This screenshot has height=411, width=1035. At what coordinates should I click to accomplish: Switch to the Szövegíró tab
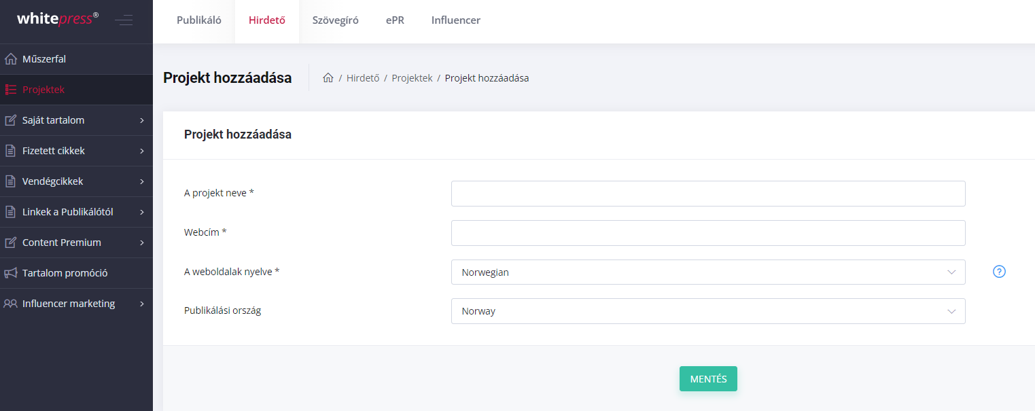[336, 20]
